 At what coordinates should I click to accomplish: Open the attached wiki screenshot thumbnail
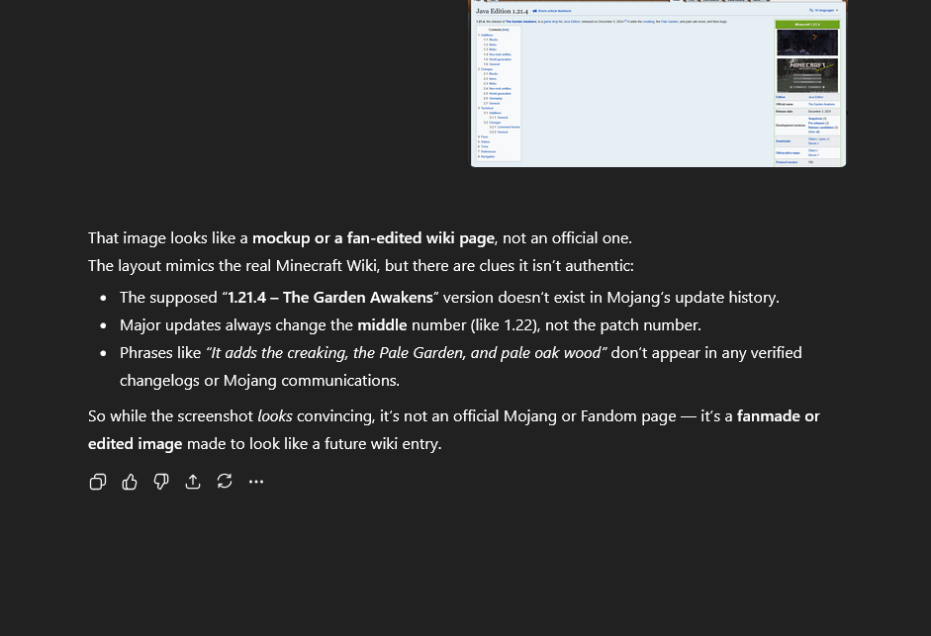click(657, 84)
